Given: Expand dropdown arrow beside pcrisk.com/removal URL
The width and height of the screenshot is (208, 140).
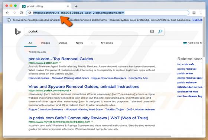Looking at the screenshot, I should point(71,90).
